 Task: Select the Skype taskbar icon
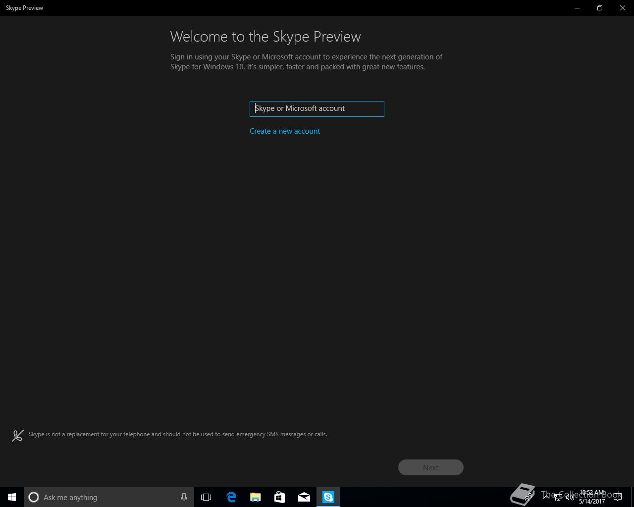pos(328,497)
